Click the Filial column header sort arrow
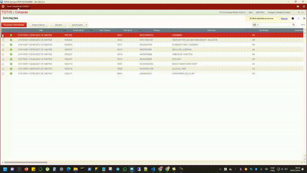307x173 pixels. tap(65, 30)
